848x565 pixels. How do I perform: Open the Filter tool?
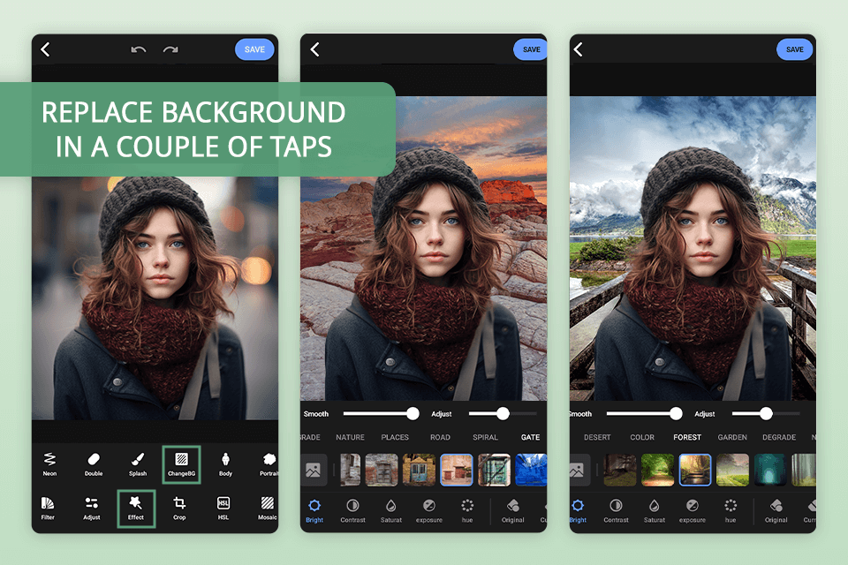[x=48, y=508]
